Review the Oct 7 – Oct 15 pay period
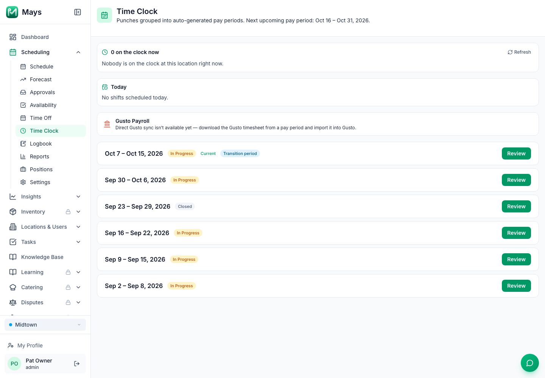The width and height of the screenshot is (545, 378). pos(516,153)
